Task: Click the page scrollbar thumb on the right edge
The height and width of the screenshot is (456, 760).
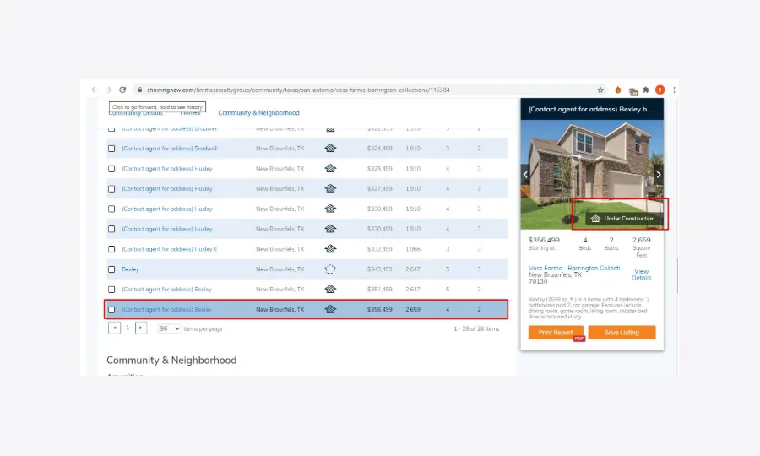Action: (x=677, y=275)
